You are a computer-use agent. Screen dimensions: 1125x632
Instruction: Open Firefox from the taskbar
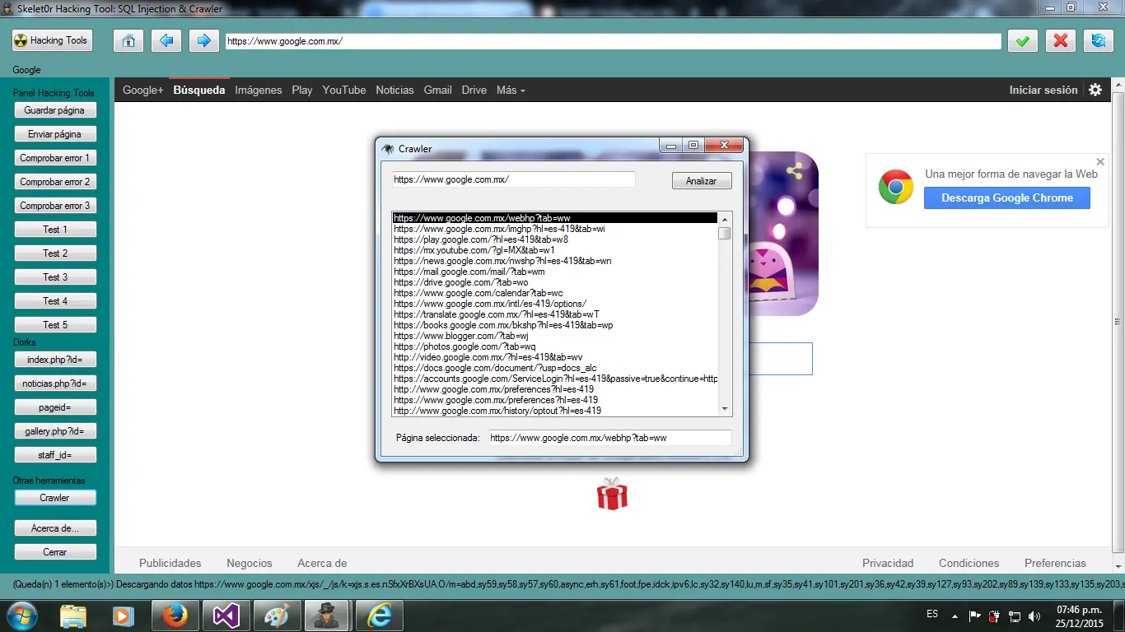(x=175, y=616)
